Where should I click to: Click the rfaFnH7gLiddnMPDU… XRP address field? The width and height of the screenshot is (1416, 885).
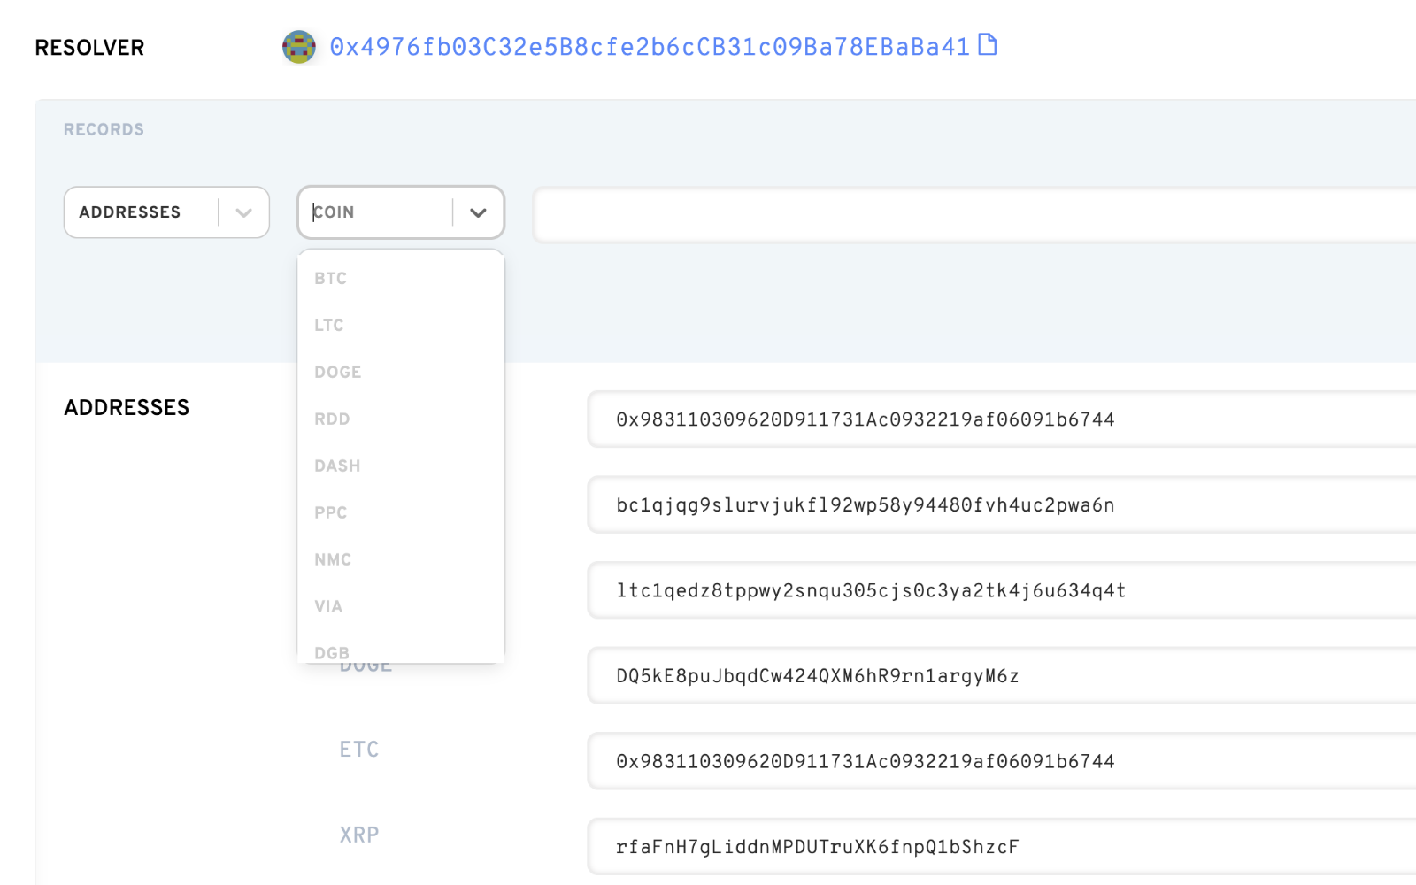point(1002,847)
